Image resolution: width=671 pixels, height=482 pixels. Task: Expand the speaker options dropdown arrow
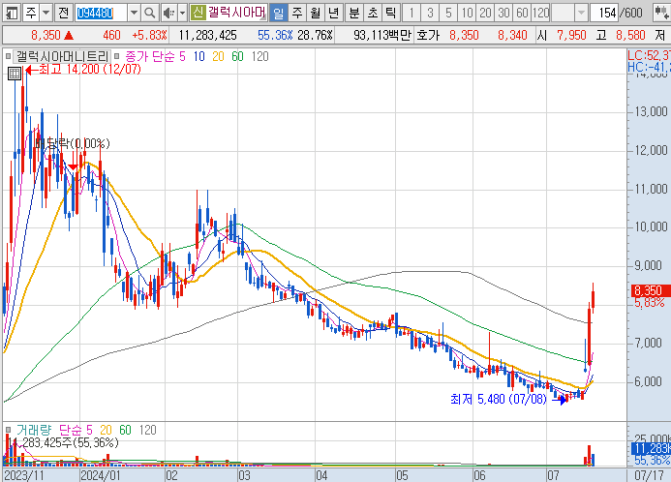182,14
